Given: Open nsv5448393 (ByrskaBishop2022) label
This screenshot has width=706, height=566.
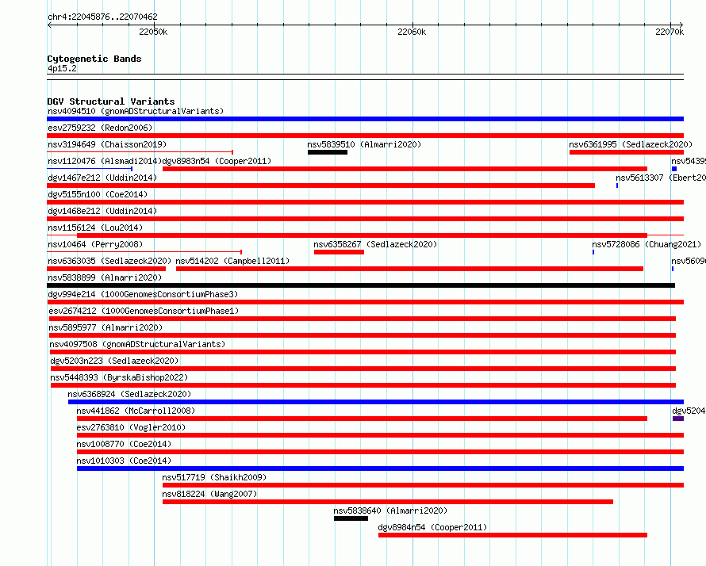Looking at the screenshot, I should [x=119, y=377].
